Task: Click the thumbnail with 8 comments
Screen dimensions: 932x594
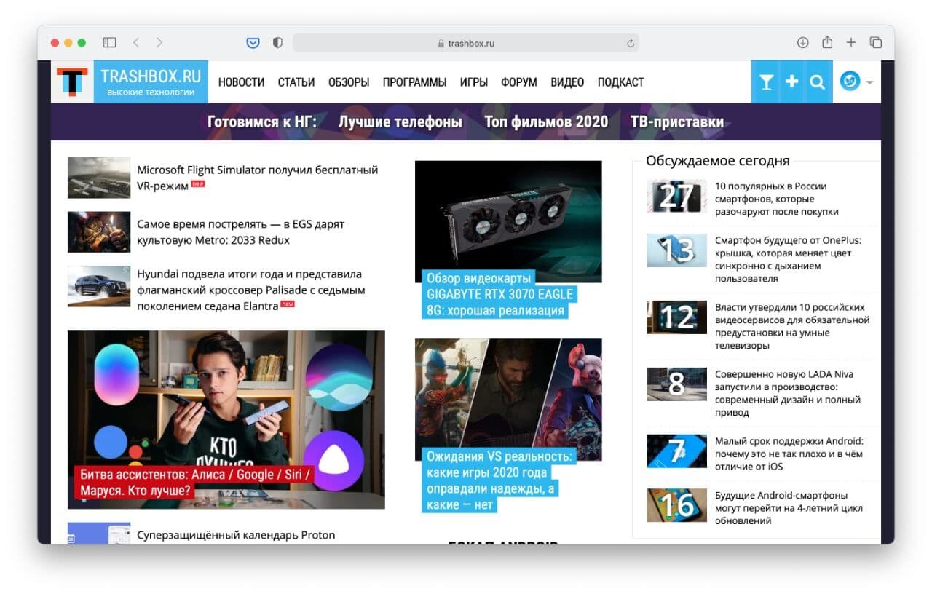Action: tap(676, 384)
